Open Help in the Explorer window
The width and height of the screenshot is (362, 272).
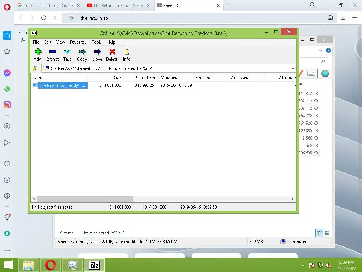click(x=328, y=50)
